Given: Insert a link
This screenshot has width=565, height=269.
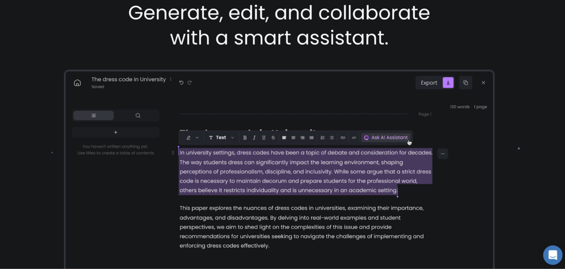Looking at the screenshot, I should 343,138.
